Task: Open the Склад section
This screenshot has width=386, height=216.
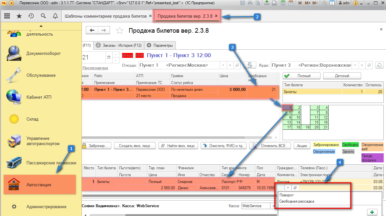Action: 32,119
